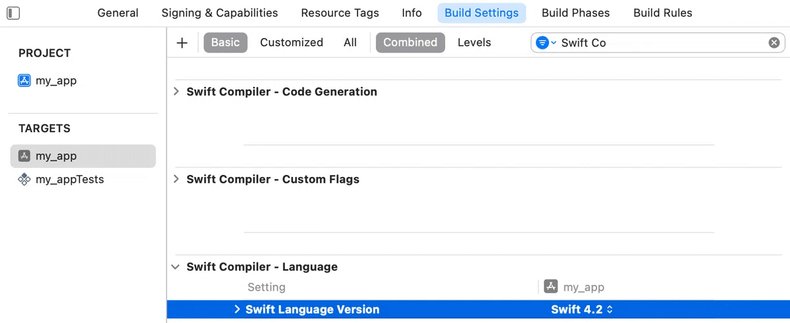Open the Build Rules tab
Screen dimensions: 790x323
(663, 13)
